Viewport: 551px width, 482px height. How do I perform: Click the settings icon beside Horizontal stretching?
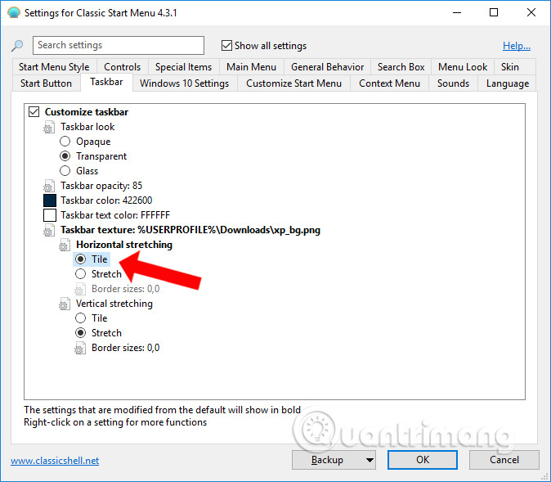coord(65,245)
